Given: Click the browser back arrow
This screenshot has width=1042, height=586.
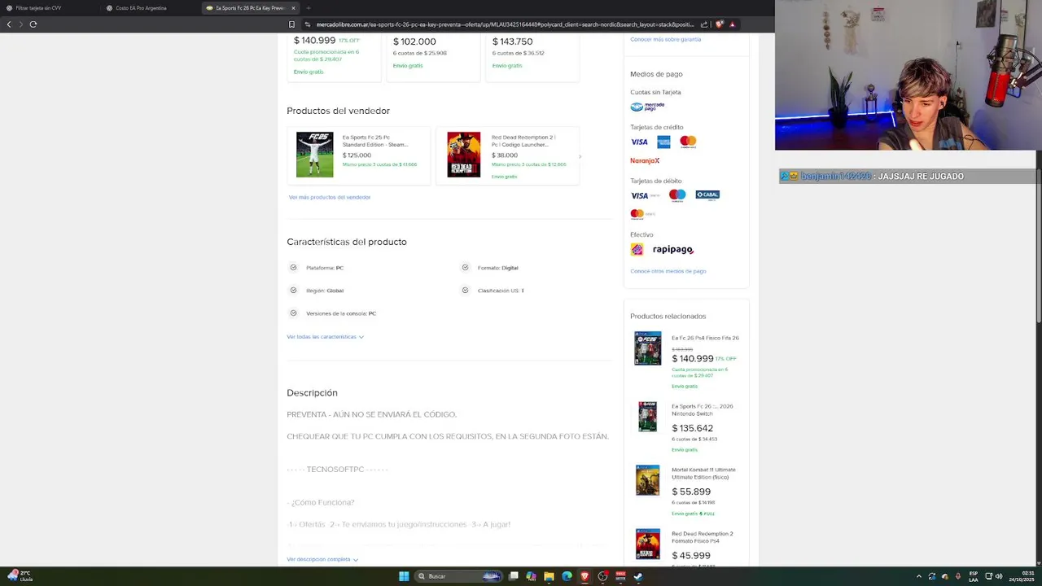Looking at the screenshot, I should [x=9, y=24].
